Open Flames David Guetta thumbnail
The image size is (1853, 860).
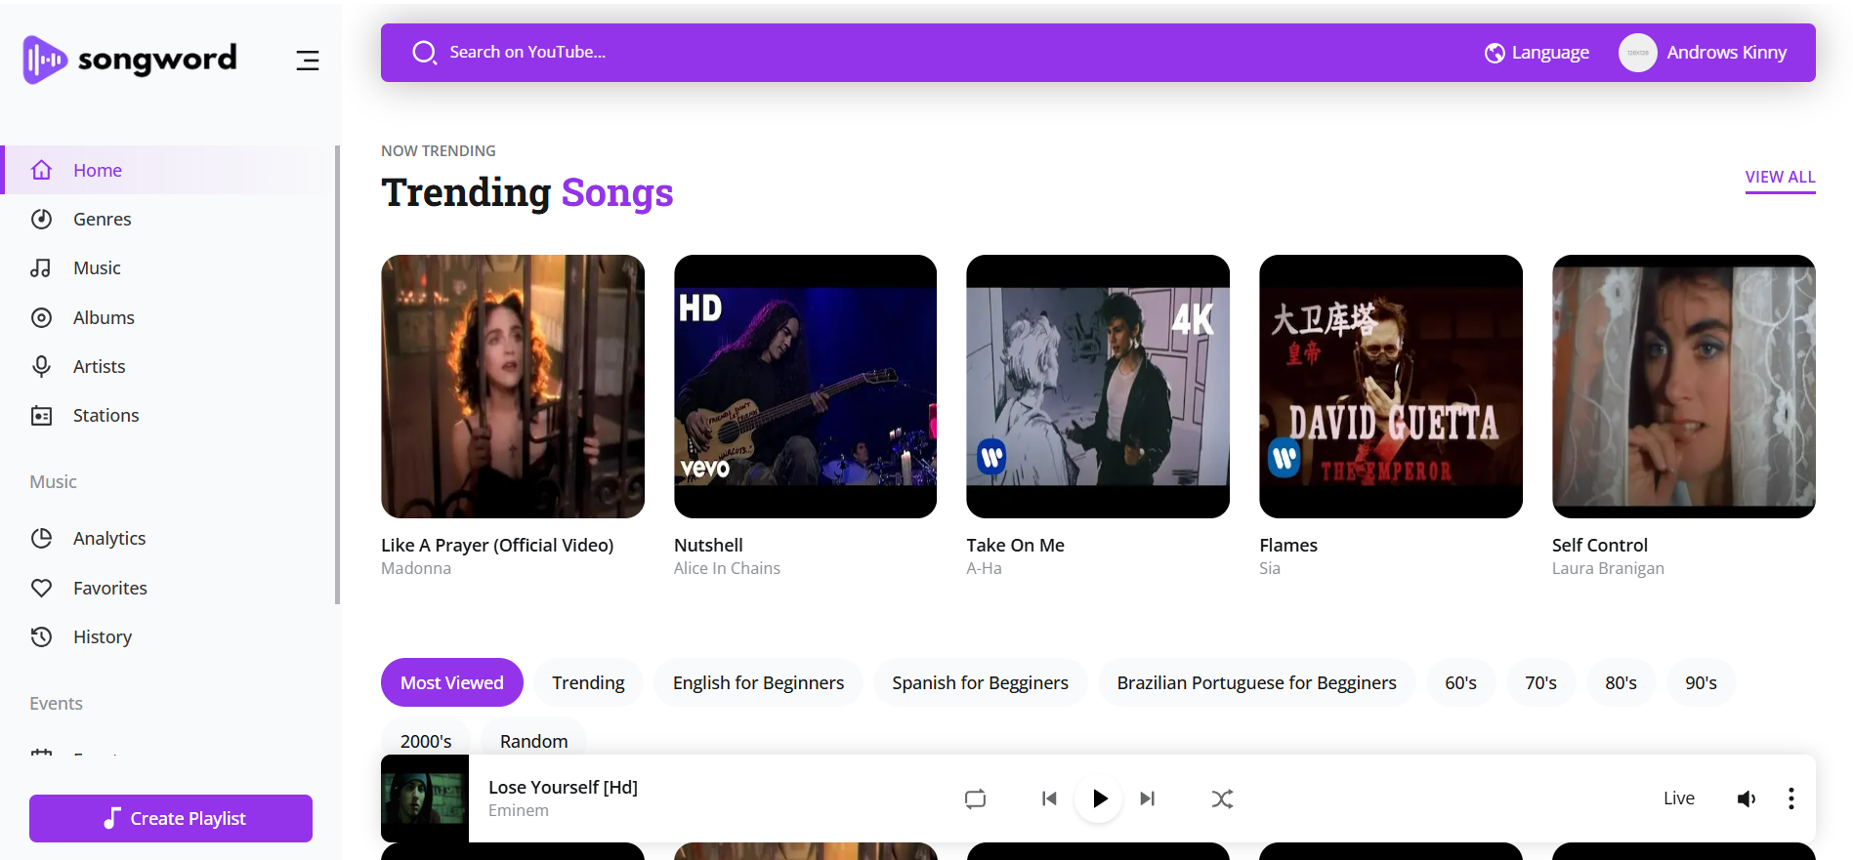click(x=1391, y=387)
